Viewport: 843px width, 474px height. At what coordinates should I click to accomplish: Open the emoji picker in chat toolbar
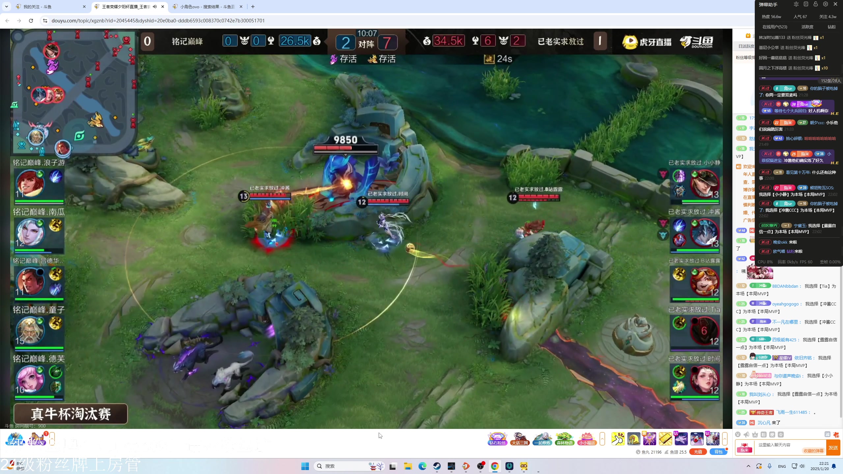tap(738, 434)
